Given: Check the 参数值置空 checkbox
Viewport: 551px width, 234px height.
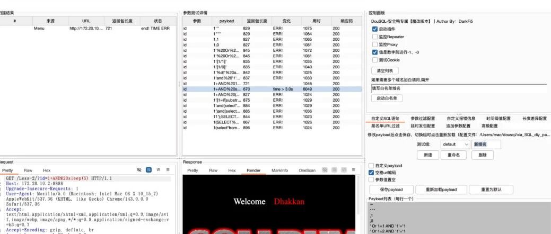Looking at the screenshot, I should [371, 179].
